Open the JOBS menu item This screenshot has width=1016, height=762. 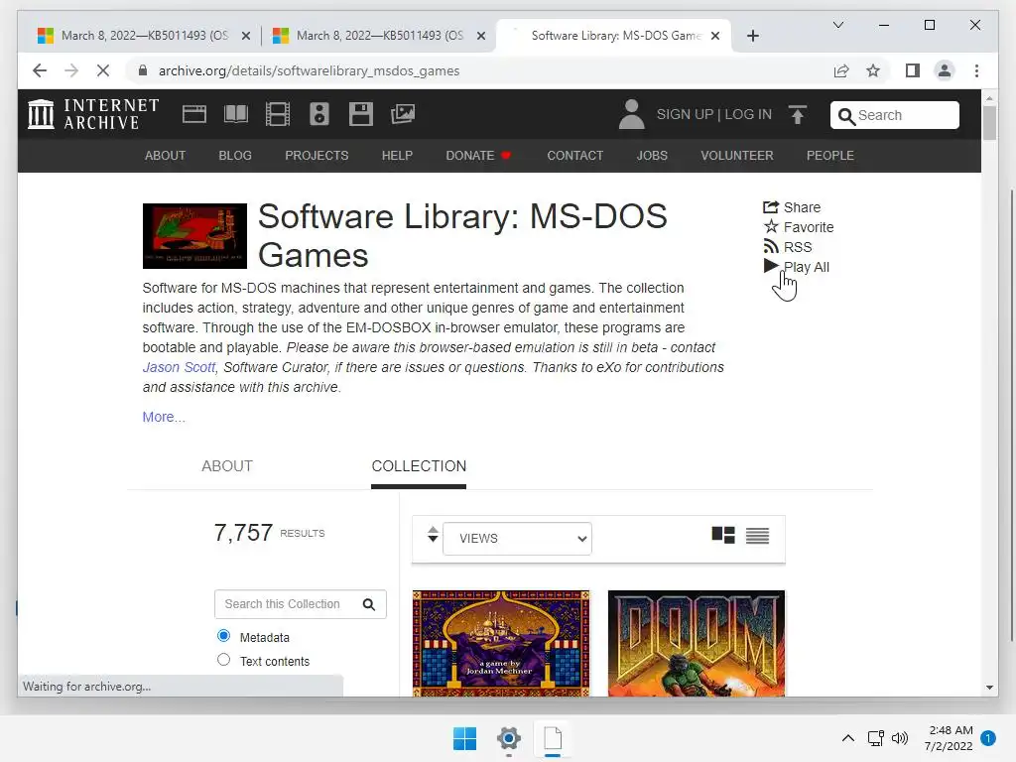coord(652,156)
